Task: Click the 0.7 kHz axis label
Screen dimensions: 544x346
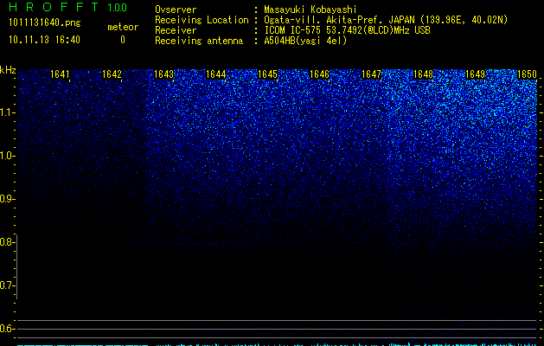Action: click(7, 285)
